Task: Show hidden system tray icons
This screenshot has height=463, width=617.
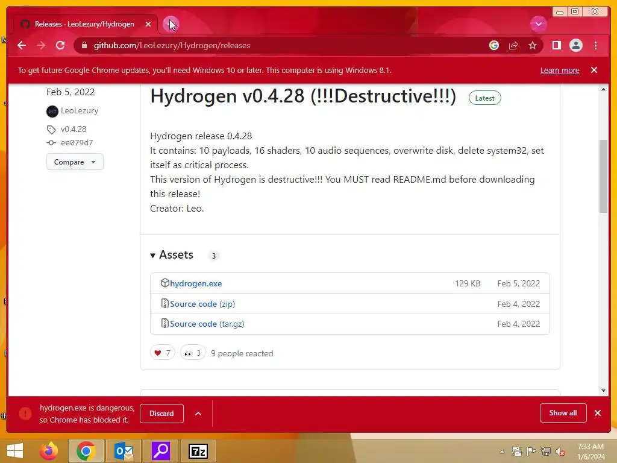Action: pyautogui.click(x=502, y=452)
